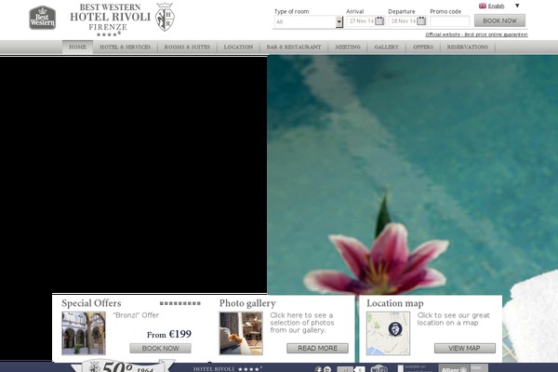Image resolution: width=558 pixels, height=372 pixels.
Task: Click the Google +1 counter in footer
Action: click(351, 369)
